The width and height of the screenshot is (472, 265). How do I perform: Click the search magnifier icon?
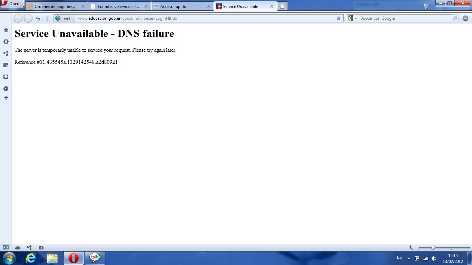pos(455,18)
